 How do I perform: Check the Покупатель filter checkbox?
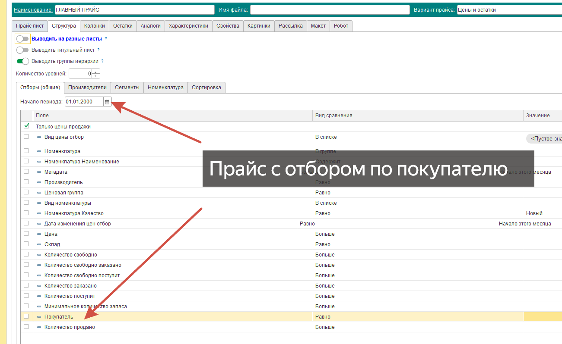(26, 316)
